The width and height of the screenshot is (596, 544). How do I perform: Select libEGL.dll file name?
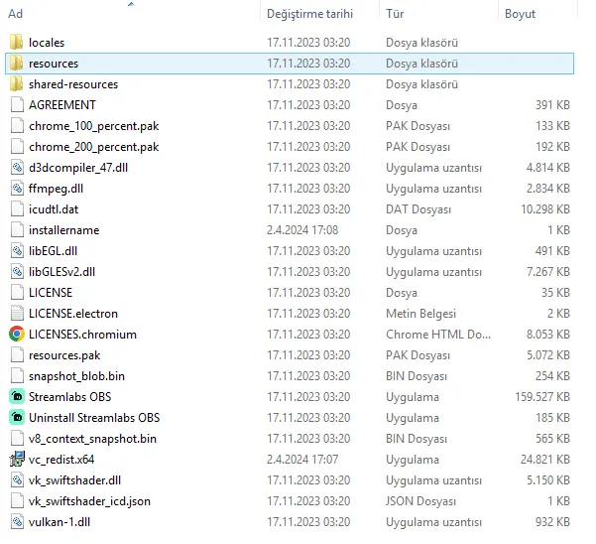click(x=54, y=251)
